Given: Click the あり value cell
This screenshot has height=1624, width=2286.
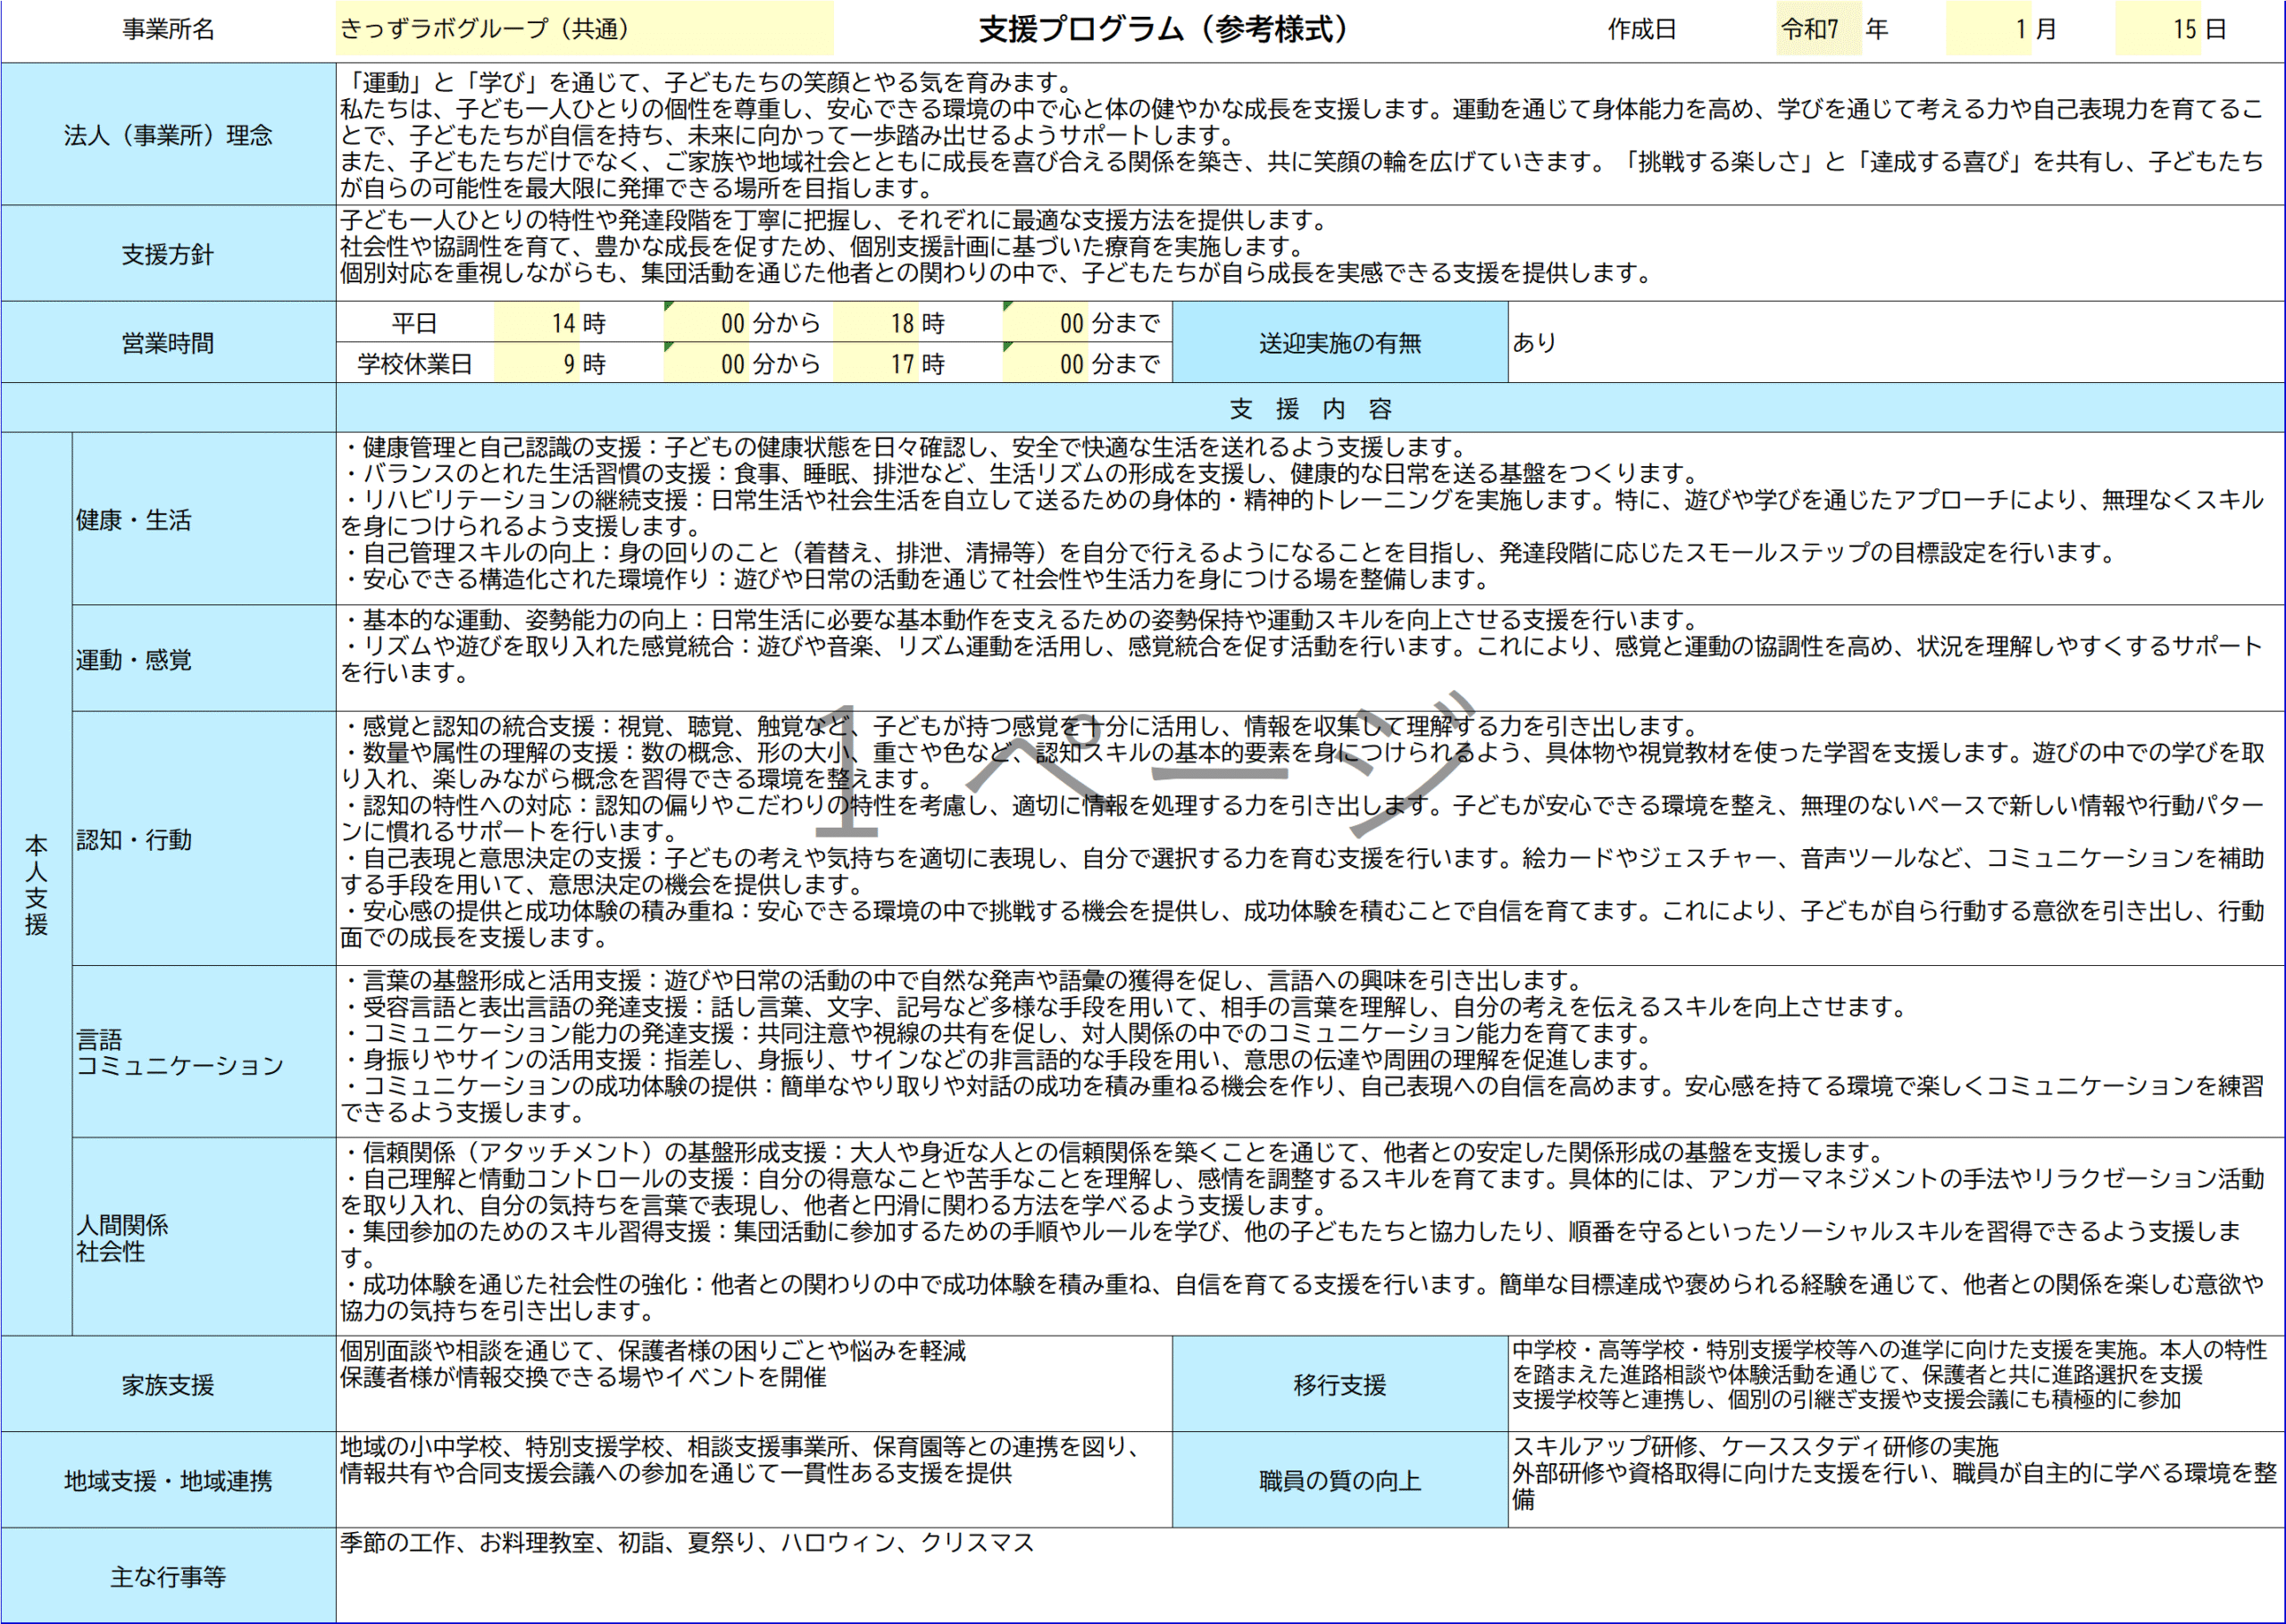Looking at the screenshot, I should [x=1896, y=343].
